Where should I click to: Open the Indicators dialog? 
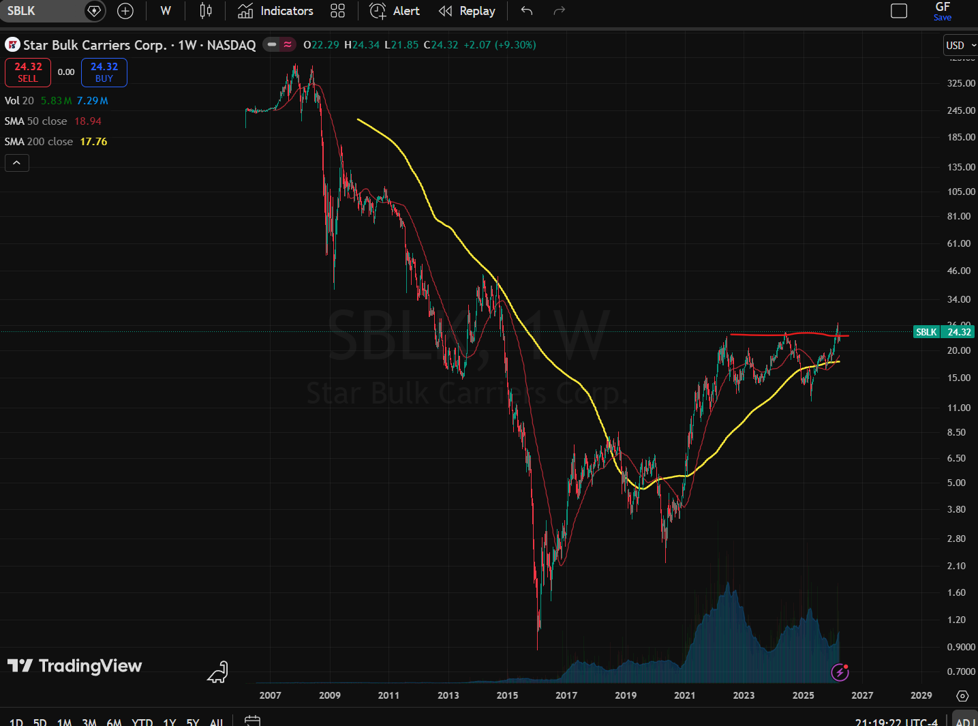tap(276, 11)
